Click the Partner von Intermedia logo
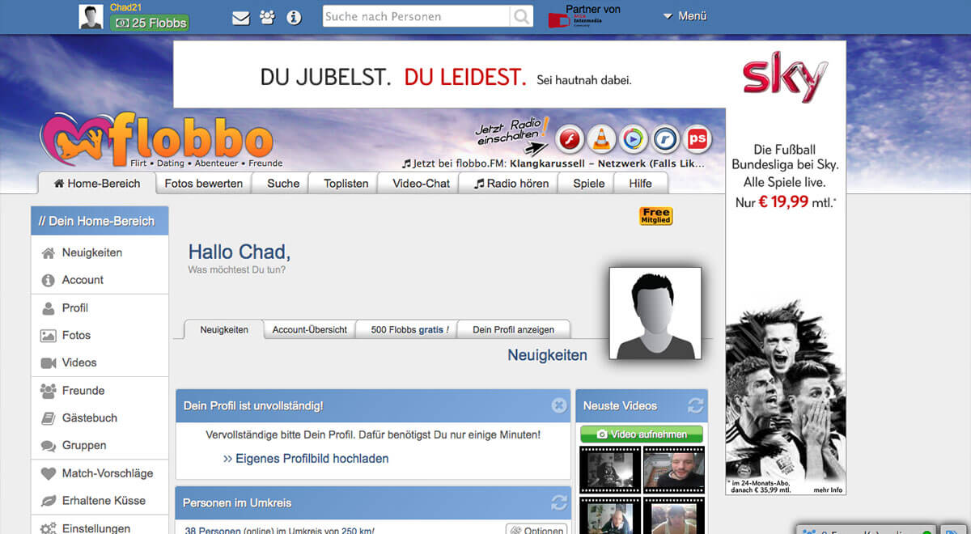The image size is (971, 534). point(583,16)
